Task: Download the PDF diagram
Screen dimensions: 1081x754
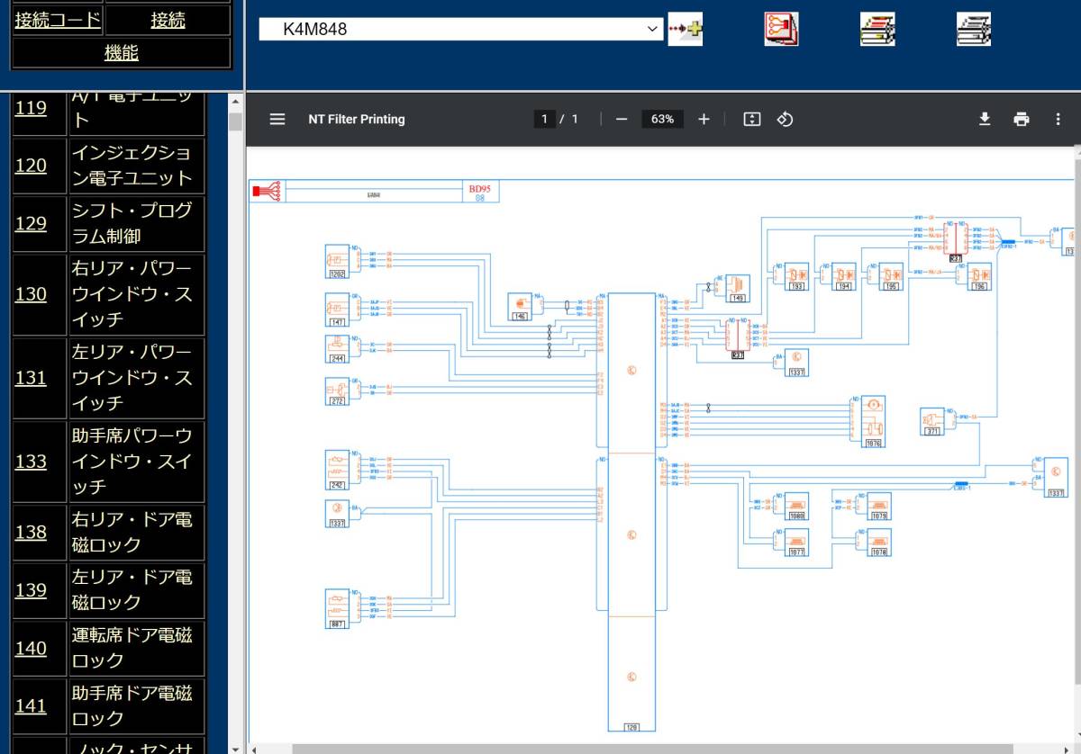Action: (985, 119)
